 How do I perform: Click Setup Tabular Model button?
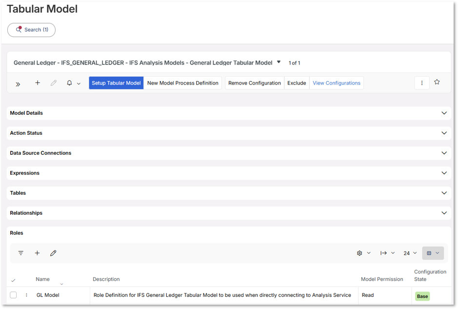(116, 83)
